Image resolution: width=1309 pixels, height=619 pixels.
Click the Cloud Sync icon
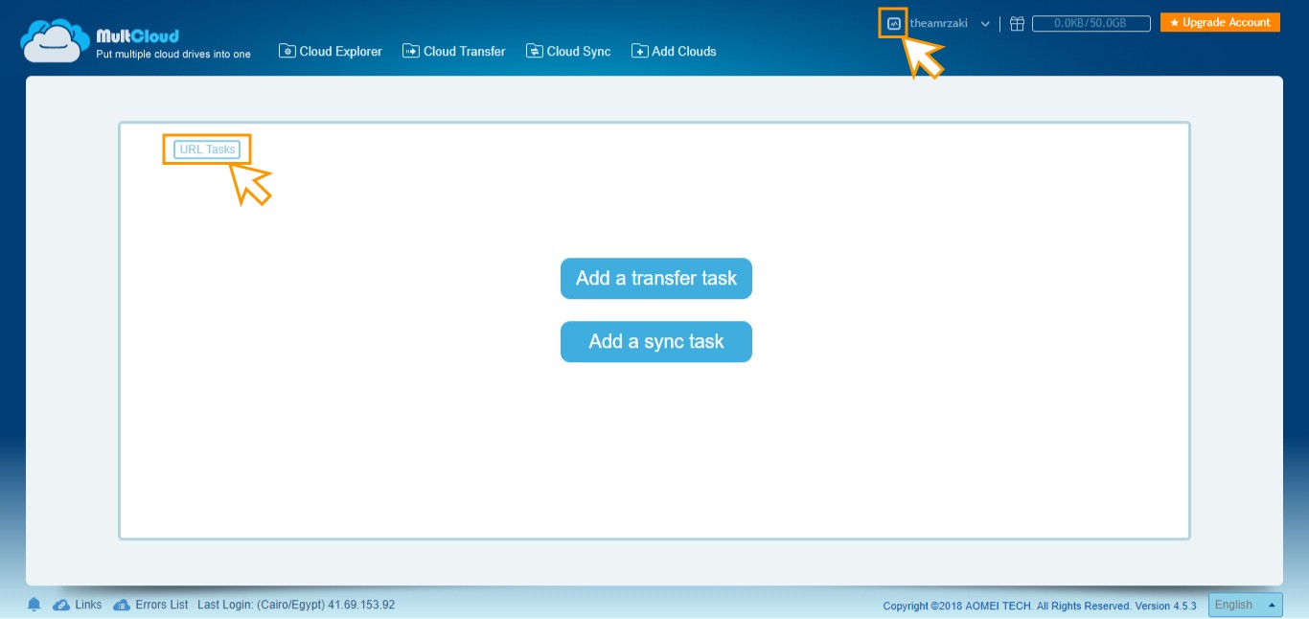(x=535, y=51)
